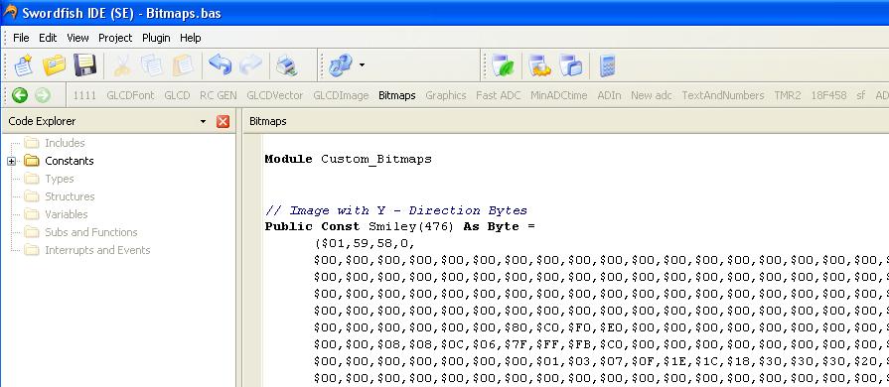Click code line starting $00,$00,$08,$08,$0C
The height and width of the screenshot is (387, 889).
[601, 344]
